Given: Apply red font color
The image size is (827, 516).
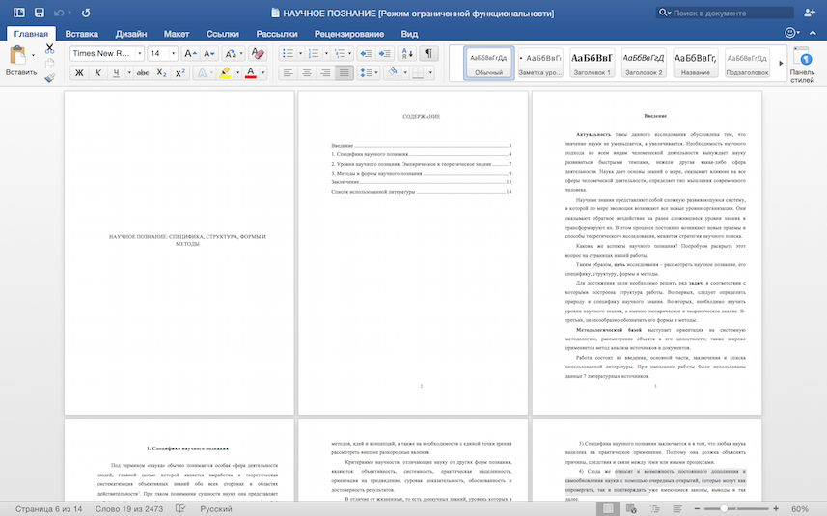Looking at the screenshot, I should [251, 72].
